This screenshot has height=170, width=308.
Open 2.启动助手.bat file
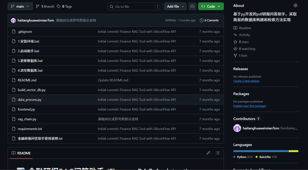click(x=28, y=51)
